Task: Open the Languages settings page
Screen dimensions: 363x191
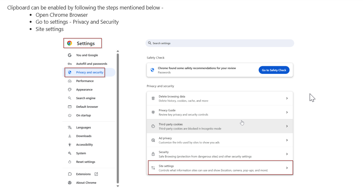Action: click(x=83, y=127)
